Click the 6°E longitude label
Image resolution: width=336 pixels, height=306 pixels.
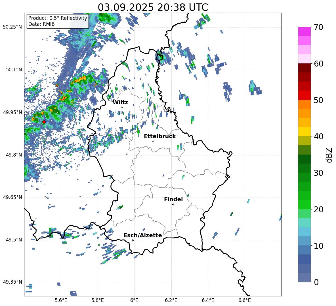point(134,300)
